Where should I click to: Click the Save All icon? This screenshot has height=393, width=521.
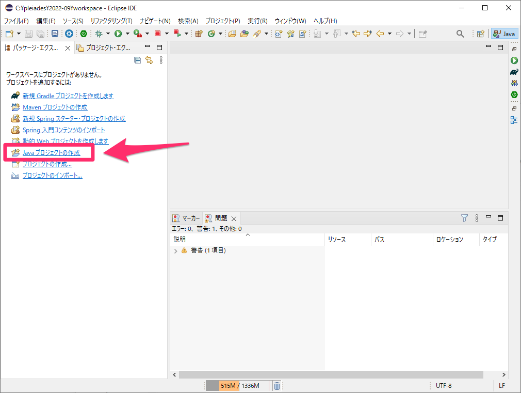pyautogui.click(x=40, y=34)
